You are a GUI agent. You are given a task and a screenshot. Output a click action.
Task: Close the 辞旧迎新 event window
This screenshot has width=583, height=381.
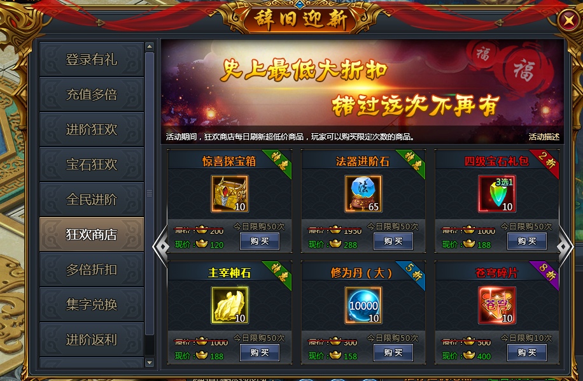click(x=568, y=20)
